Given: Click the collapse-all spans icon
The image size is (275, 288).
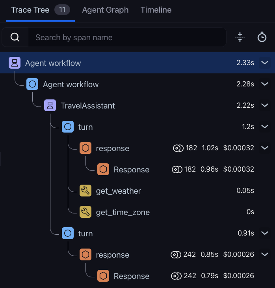Looking at the screenshot, I should click(x=240, y=37).
